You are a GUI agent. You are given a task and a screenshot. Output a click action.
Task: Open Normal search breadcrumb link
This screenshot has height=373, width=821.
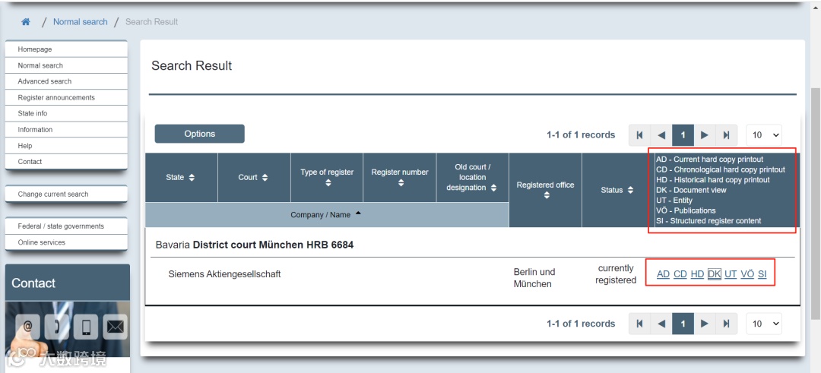tap(80, 22)
